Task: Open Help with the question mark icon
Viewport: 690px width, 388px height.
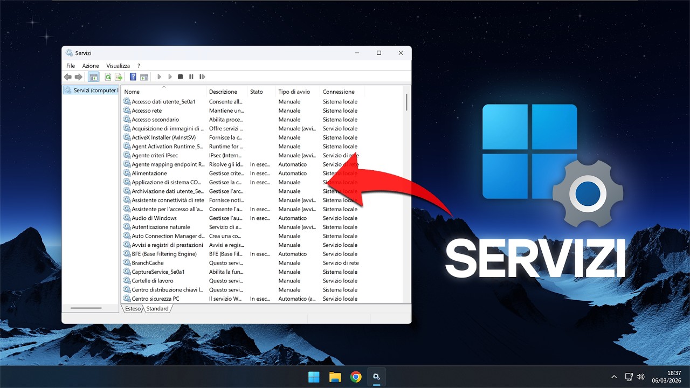Action: 133,77
